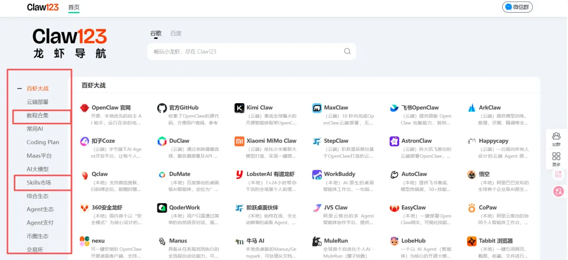This screenshot has height=260, width=568.
Task: Open Maas平台 sidebar category
Action: pos(39,156)
